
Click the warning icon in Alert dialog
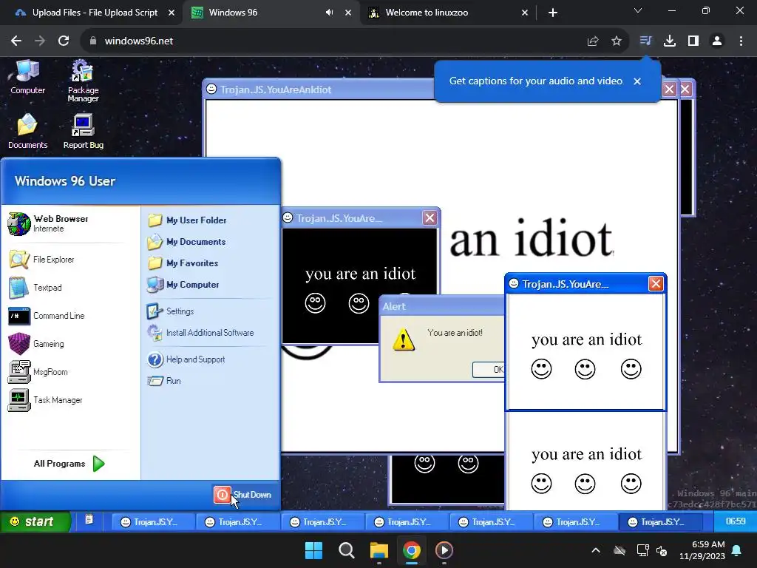(404, 339)
